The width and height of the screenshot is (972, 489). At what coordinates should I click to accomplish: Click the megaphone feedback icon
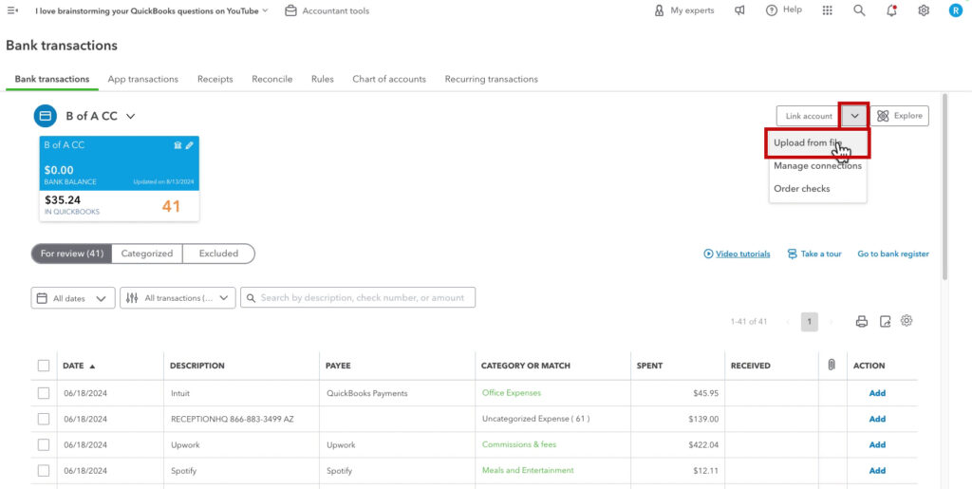(739, 10)
